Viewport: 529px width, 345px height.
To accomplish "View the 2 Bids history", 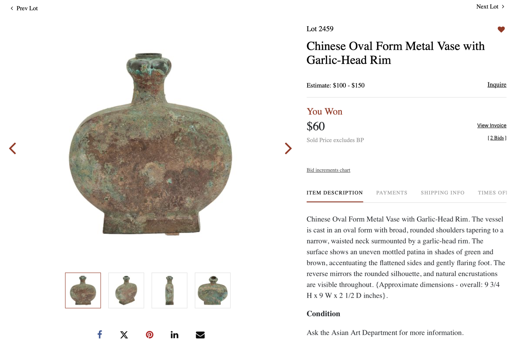I will (x=497, y=138).
